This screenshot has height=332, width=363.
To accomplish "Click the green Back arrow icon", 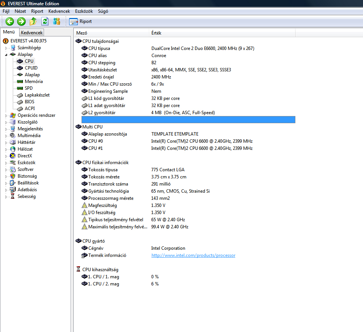I will coord(9,21).
